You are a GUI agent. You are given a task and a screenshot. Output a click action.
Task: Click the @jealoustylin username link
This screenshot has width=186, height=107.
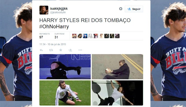point(58,12)
